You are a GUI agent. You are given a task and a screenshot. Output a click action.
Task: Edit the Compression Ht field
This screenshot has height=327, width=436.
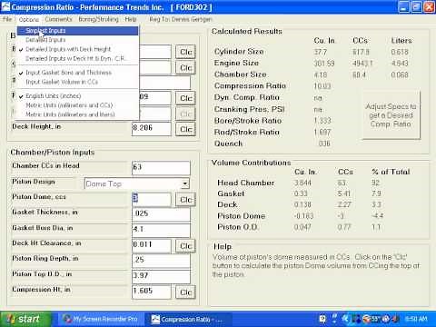(152, 292)
